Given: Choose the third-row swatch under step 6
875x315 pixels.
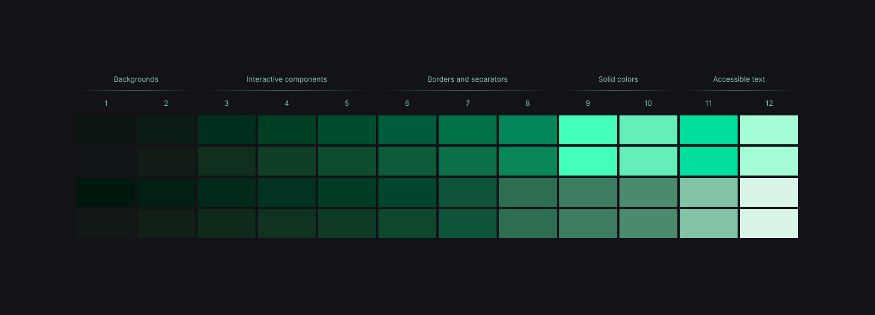Looking at the screenshot, I should tap(407, 192).
